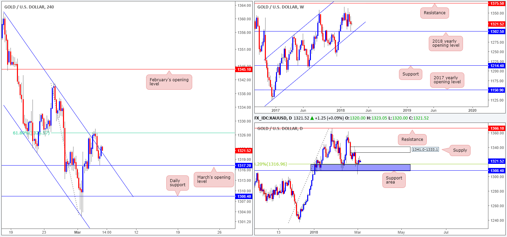The width and height of the screenshot is (507, 237).
Task: Click the '2018 yearly opening level' callout
Action: pyautogui.click(x=445, y=43)
